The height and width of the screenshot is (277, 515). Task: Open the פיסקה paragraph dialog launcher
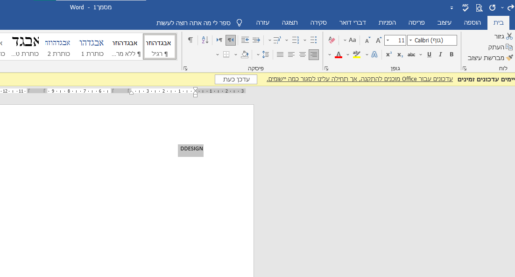pyautogui.click(x=185, y=68)
